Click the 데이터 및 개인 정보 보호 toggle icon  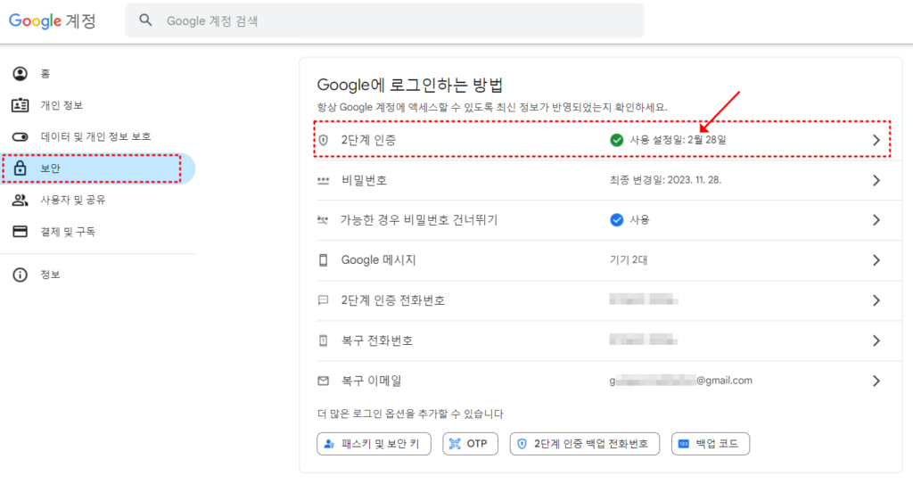pos(20,137)
